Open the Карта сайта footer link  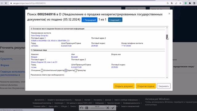tap(53, 106)
